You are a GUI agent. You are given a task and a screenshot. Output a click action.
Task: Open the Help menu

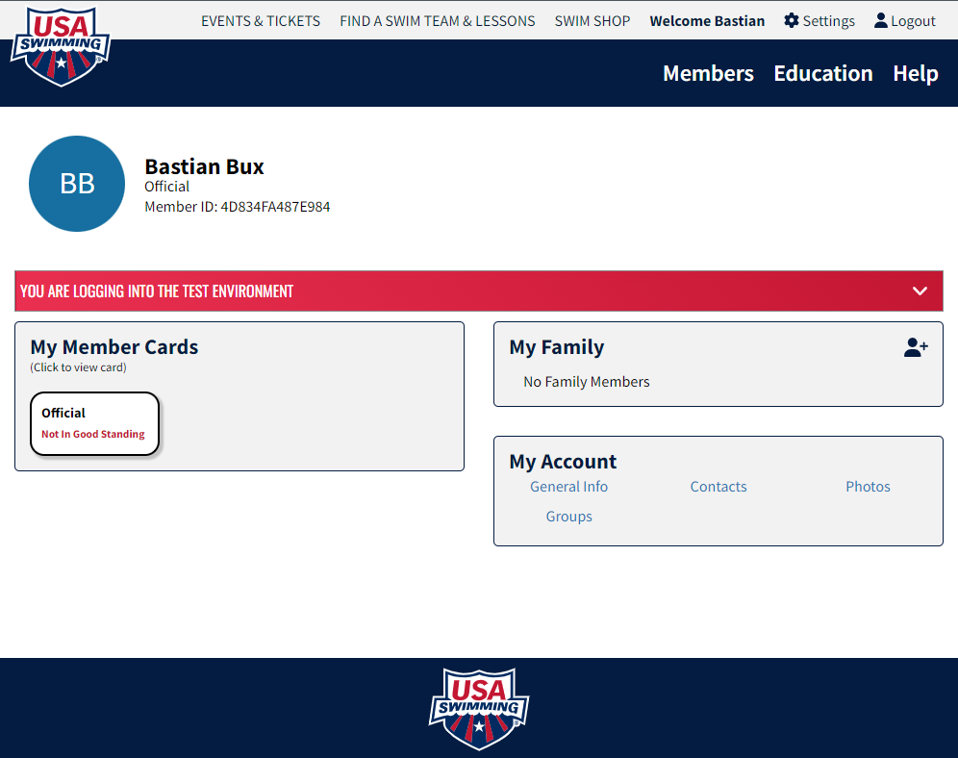point(916,73)
